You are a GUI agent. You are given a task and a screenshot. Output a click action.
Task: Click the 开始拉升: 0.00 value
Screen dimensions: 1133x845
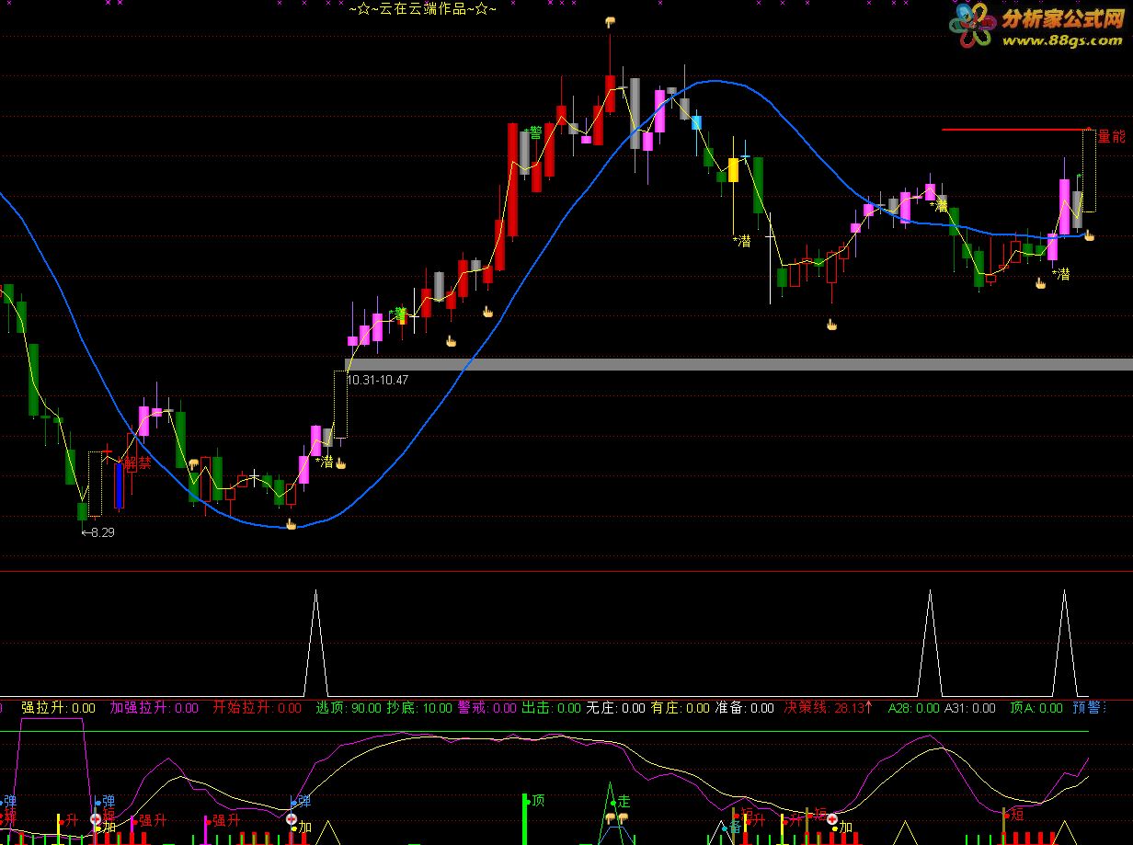click(257, 708)
